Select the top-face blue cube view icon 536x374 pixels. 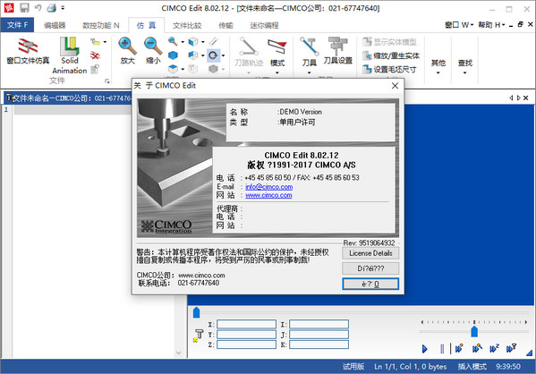(173, 69)
